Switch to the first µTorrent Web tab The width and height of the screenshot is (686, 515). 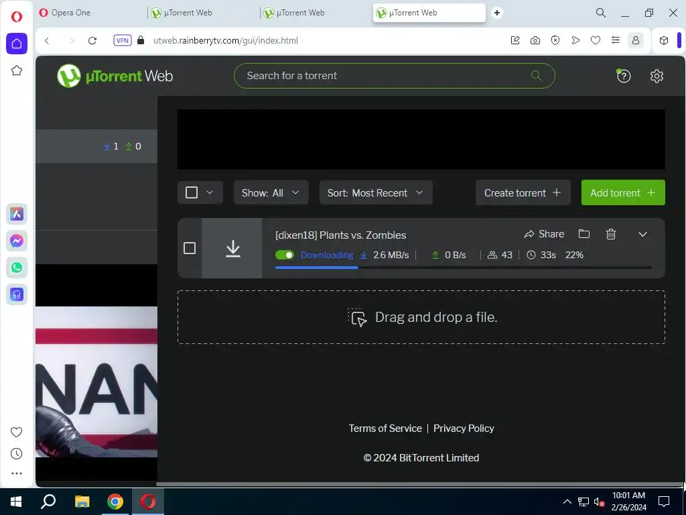[204, 13]
